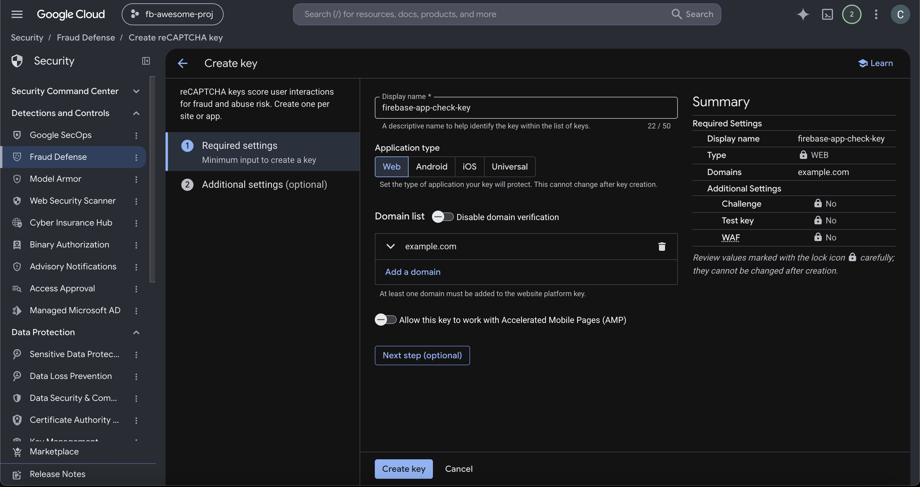Open the fb-awesome-proj project selector
The height and width of the screenshot is (487, 920).
172,14
